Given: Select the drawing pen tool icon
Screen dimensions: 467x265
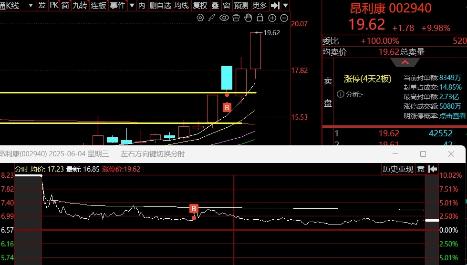Looking at the screenshot, I should click(x=212, y=18).
